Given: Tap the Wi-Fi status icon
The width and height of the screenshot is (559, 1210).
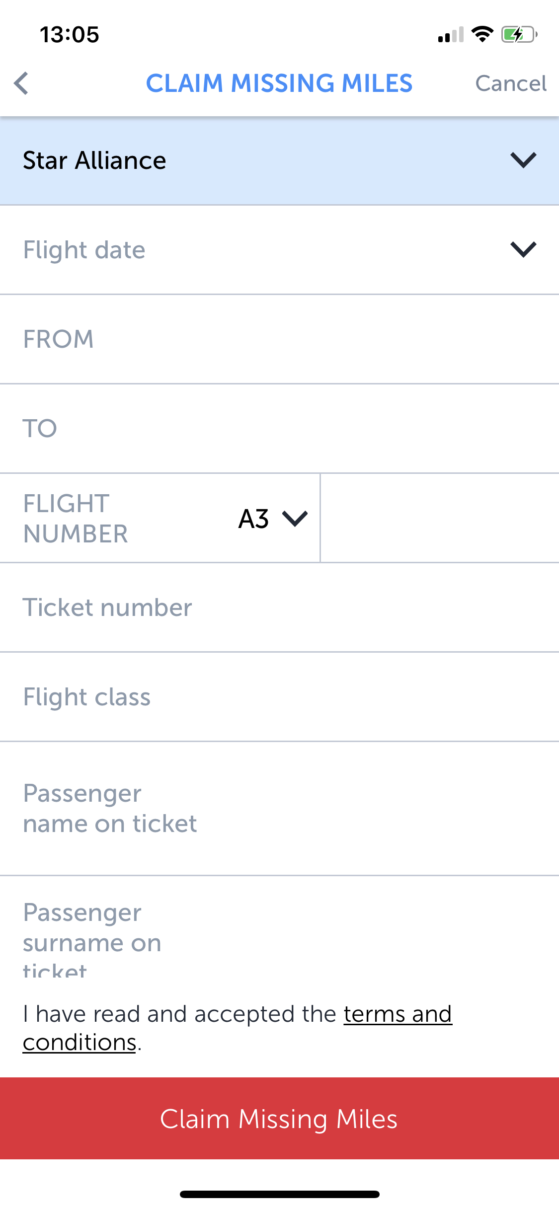Looking at the screenshot, I should click(482, 34).
